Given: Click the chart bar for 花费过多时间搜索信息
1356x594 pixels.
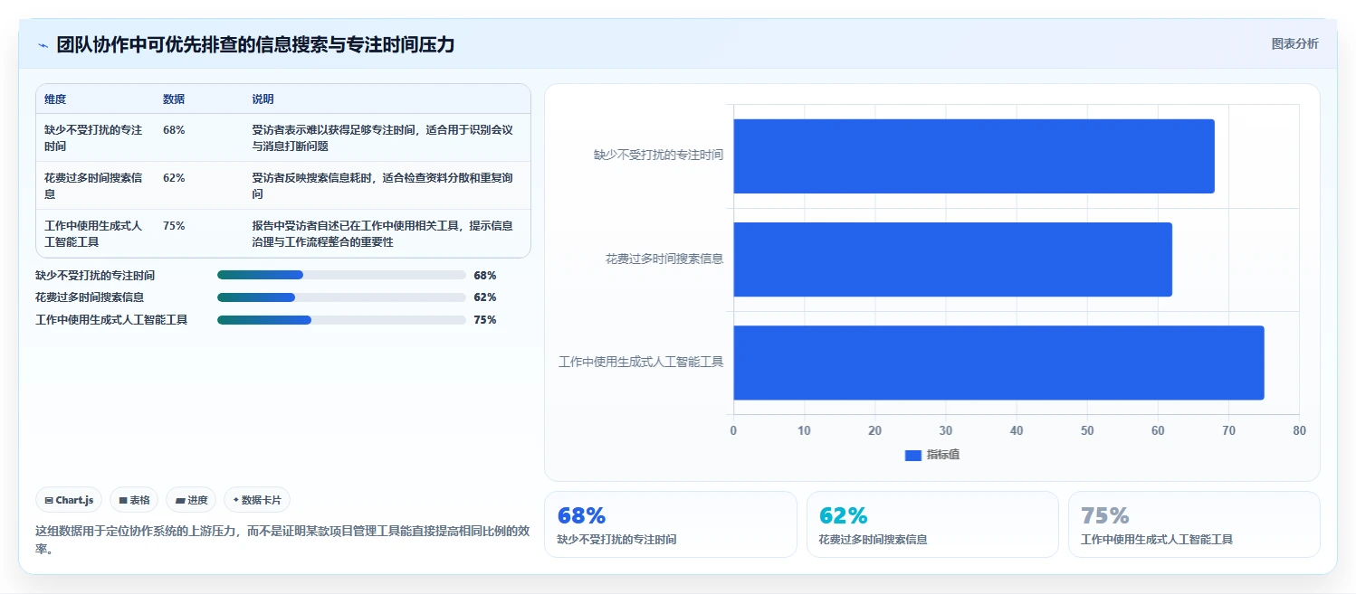Looking at the screenshot, I should (x=952, y=259).
